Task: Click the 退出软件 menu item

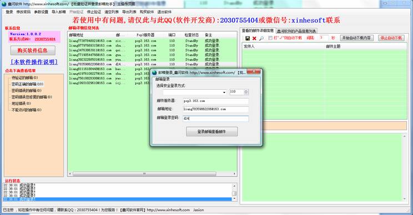Action: [x=165, y=12]
